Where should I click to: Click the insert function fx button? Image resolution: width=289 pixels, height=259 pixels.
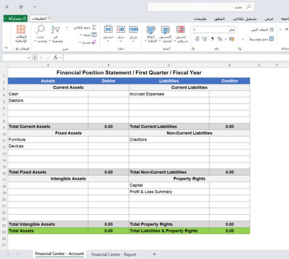[56, 57]
